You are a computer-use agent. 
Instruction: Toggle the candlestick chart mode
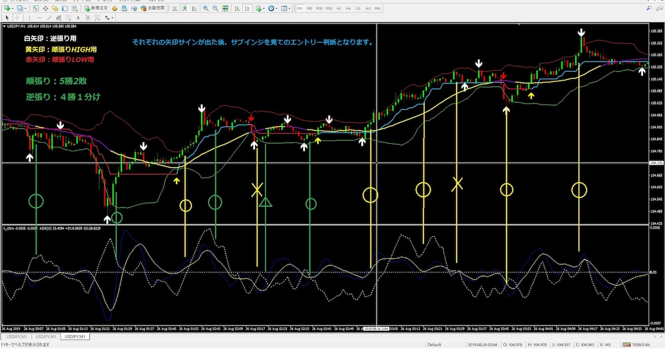185,8
